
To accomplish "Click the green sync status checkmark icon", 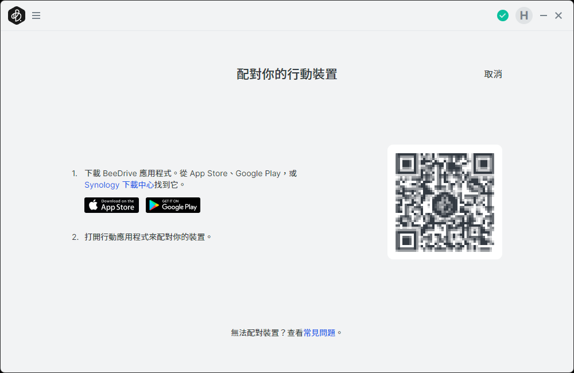I will 503,16.
